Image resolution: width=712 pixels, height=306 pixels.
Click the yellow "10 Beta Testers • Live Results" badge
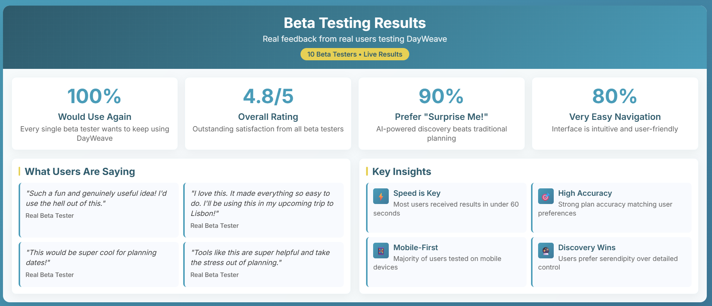[355, 54]
